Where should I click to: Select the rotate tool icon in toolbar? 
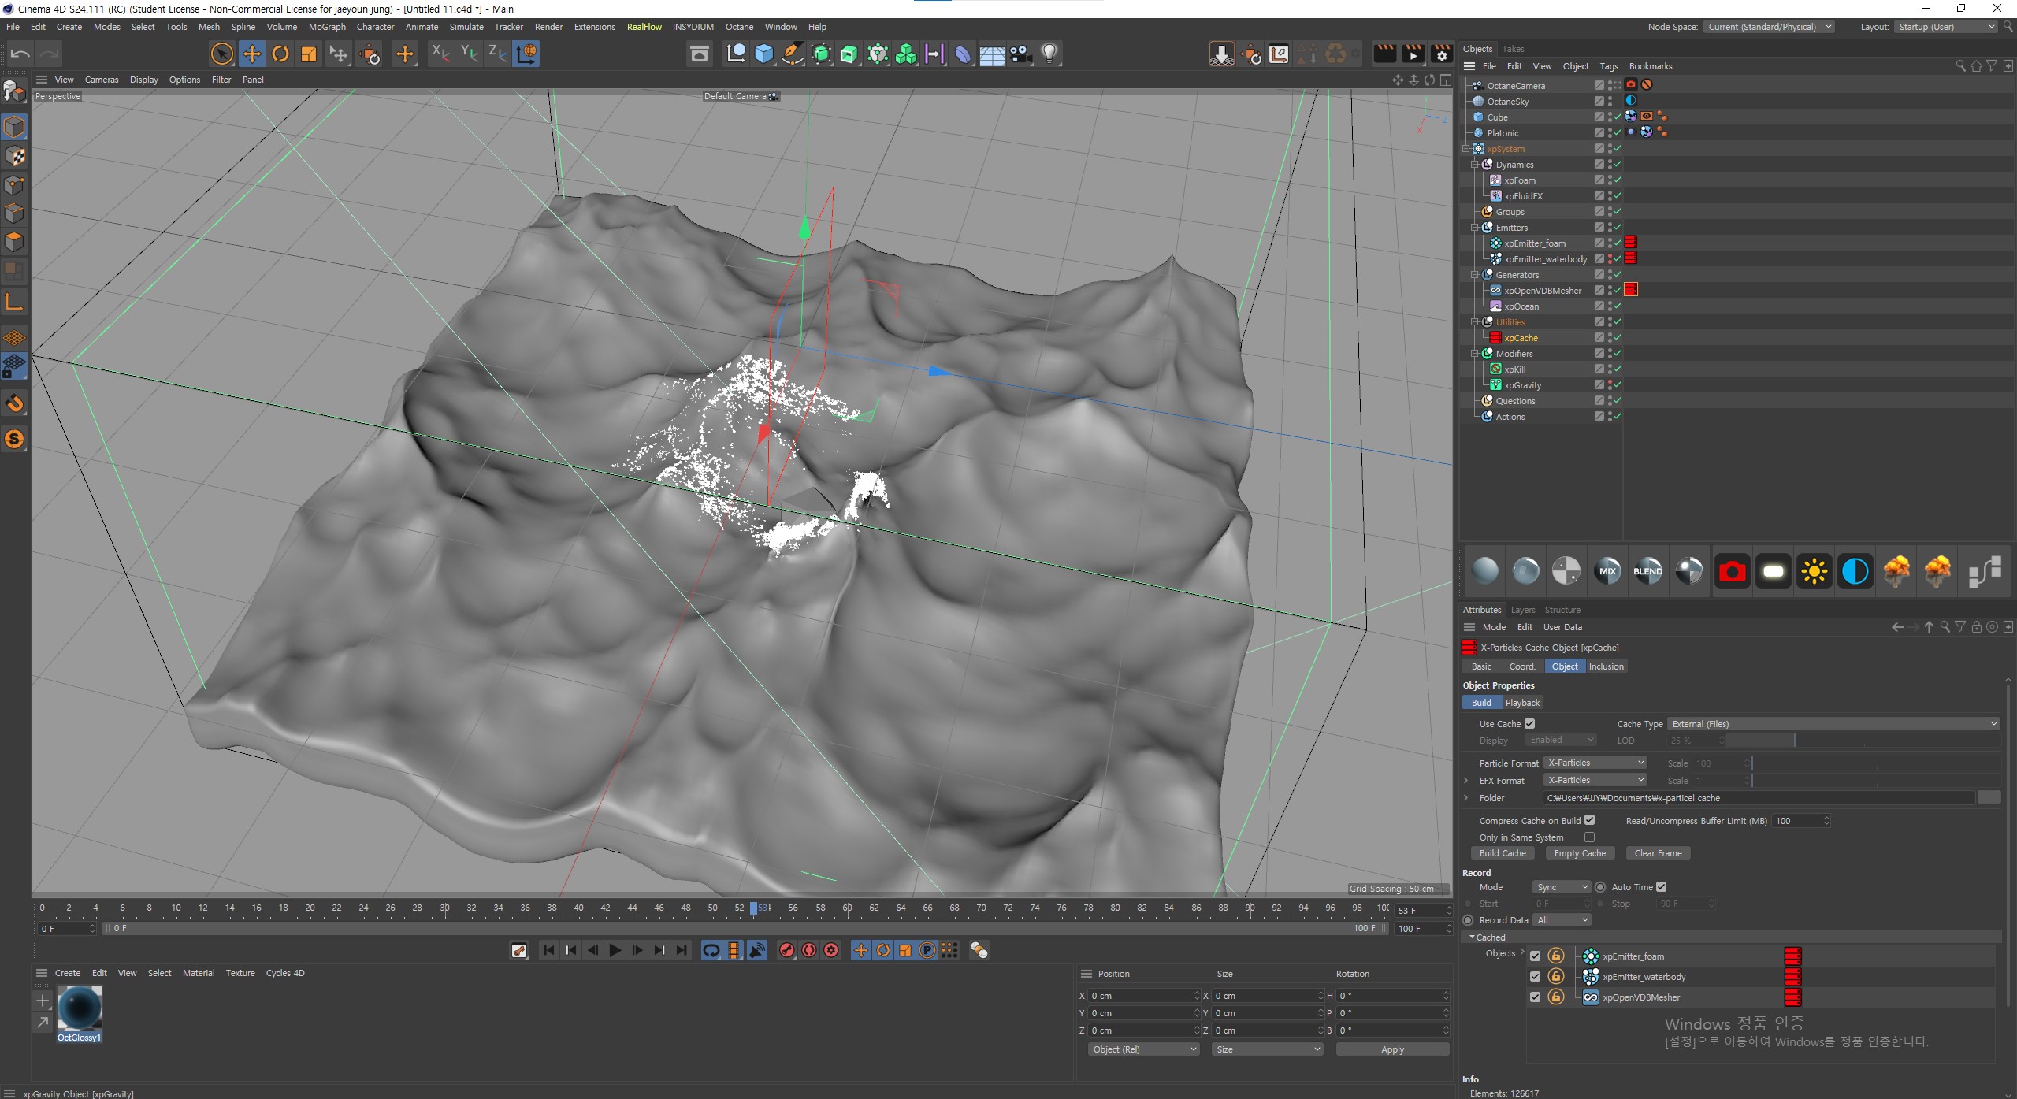click(280, 54)
